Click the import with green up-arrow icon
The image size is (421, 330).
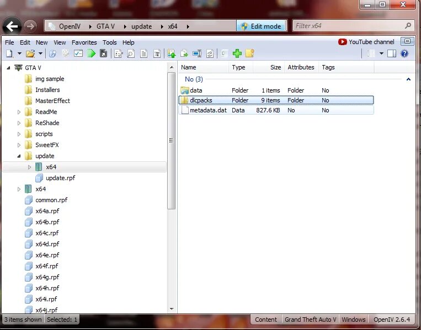click(171, 53)
